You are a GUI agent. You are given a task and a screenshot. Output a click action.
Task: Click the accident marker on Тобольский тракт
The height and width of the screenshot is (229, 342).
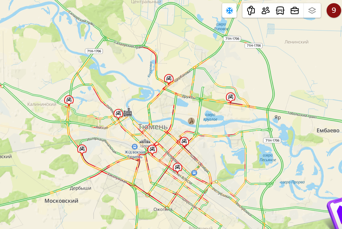coord(231,97)
